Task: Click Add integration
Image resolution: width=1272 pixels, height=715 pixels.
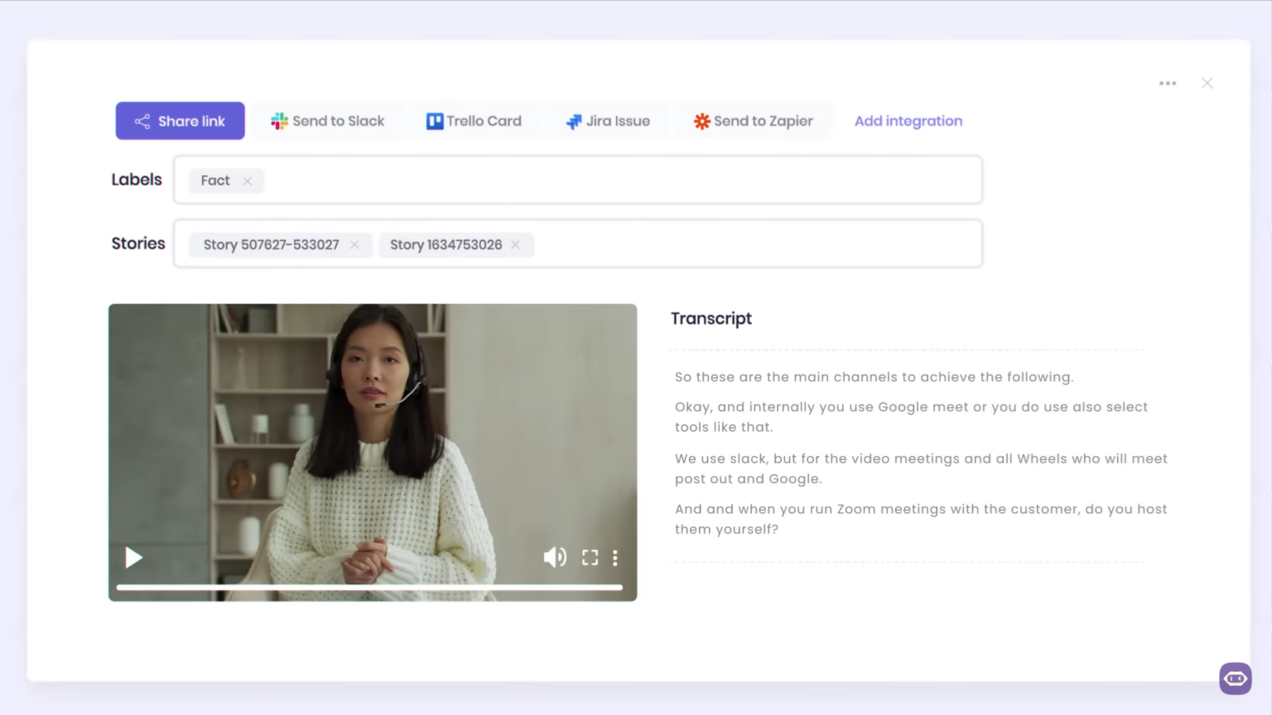Action: [908, 121]
